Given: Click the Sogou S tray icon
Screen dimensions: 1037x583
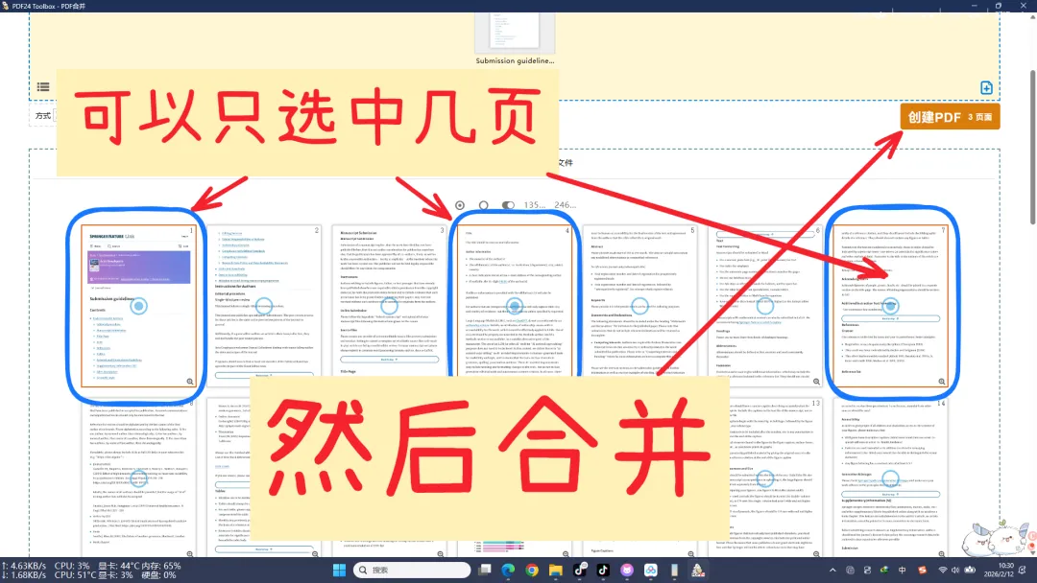Looking at the screenshot, I should click(x=922, y=570).
